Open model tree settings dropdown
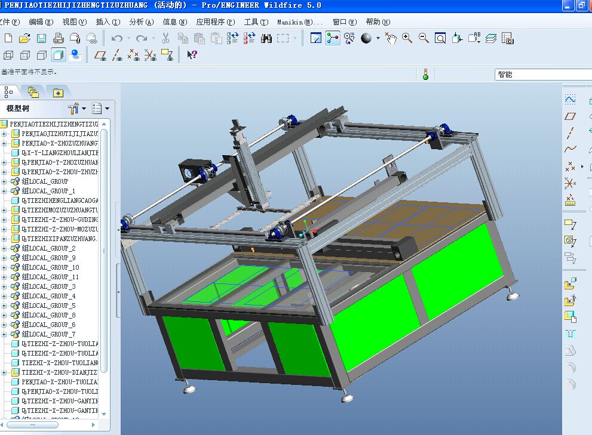The image size is (592, 435). 77,109
